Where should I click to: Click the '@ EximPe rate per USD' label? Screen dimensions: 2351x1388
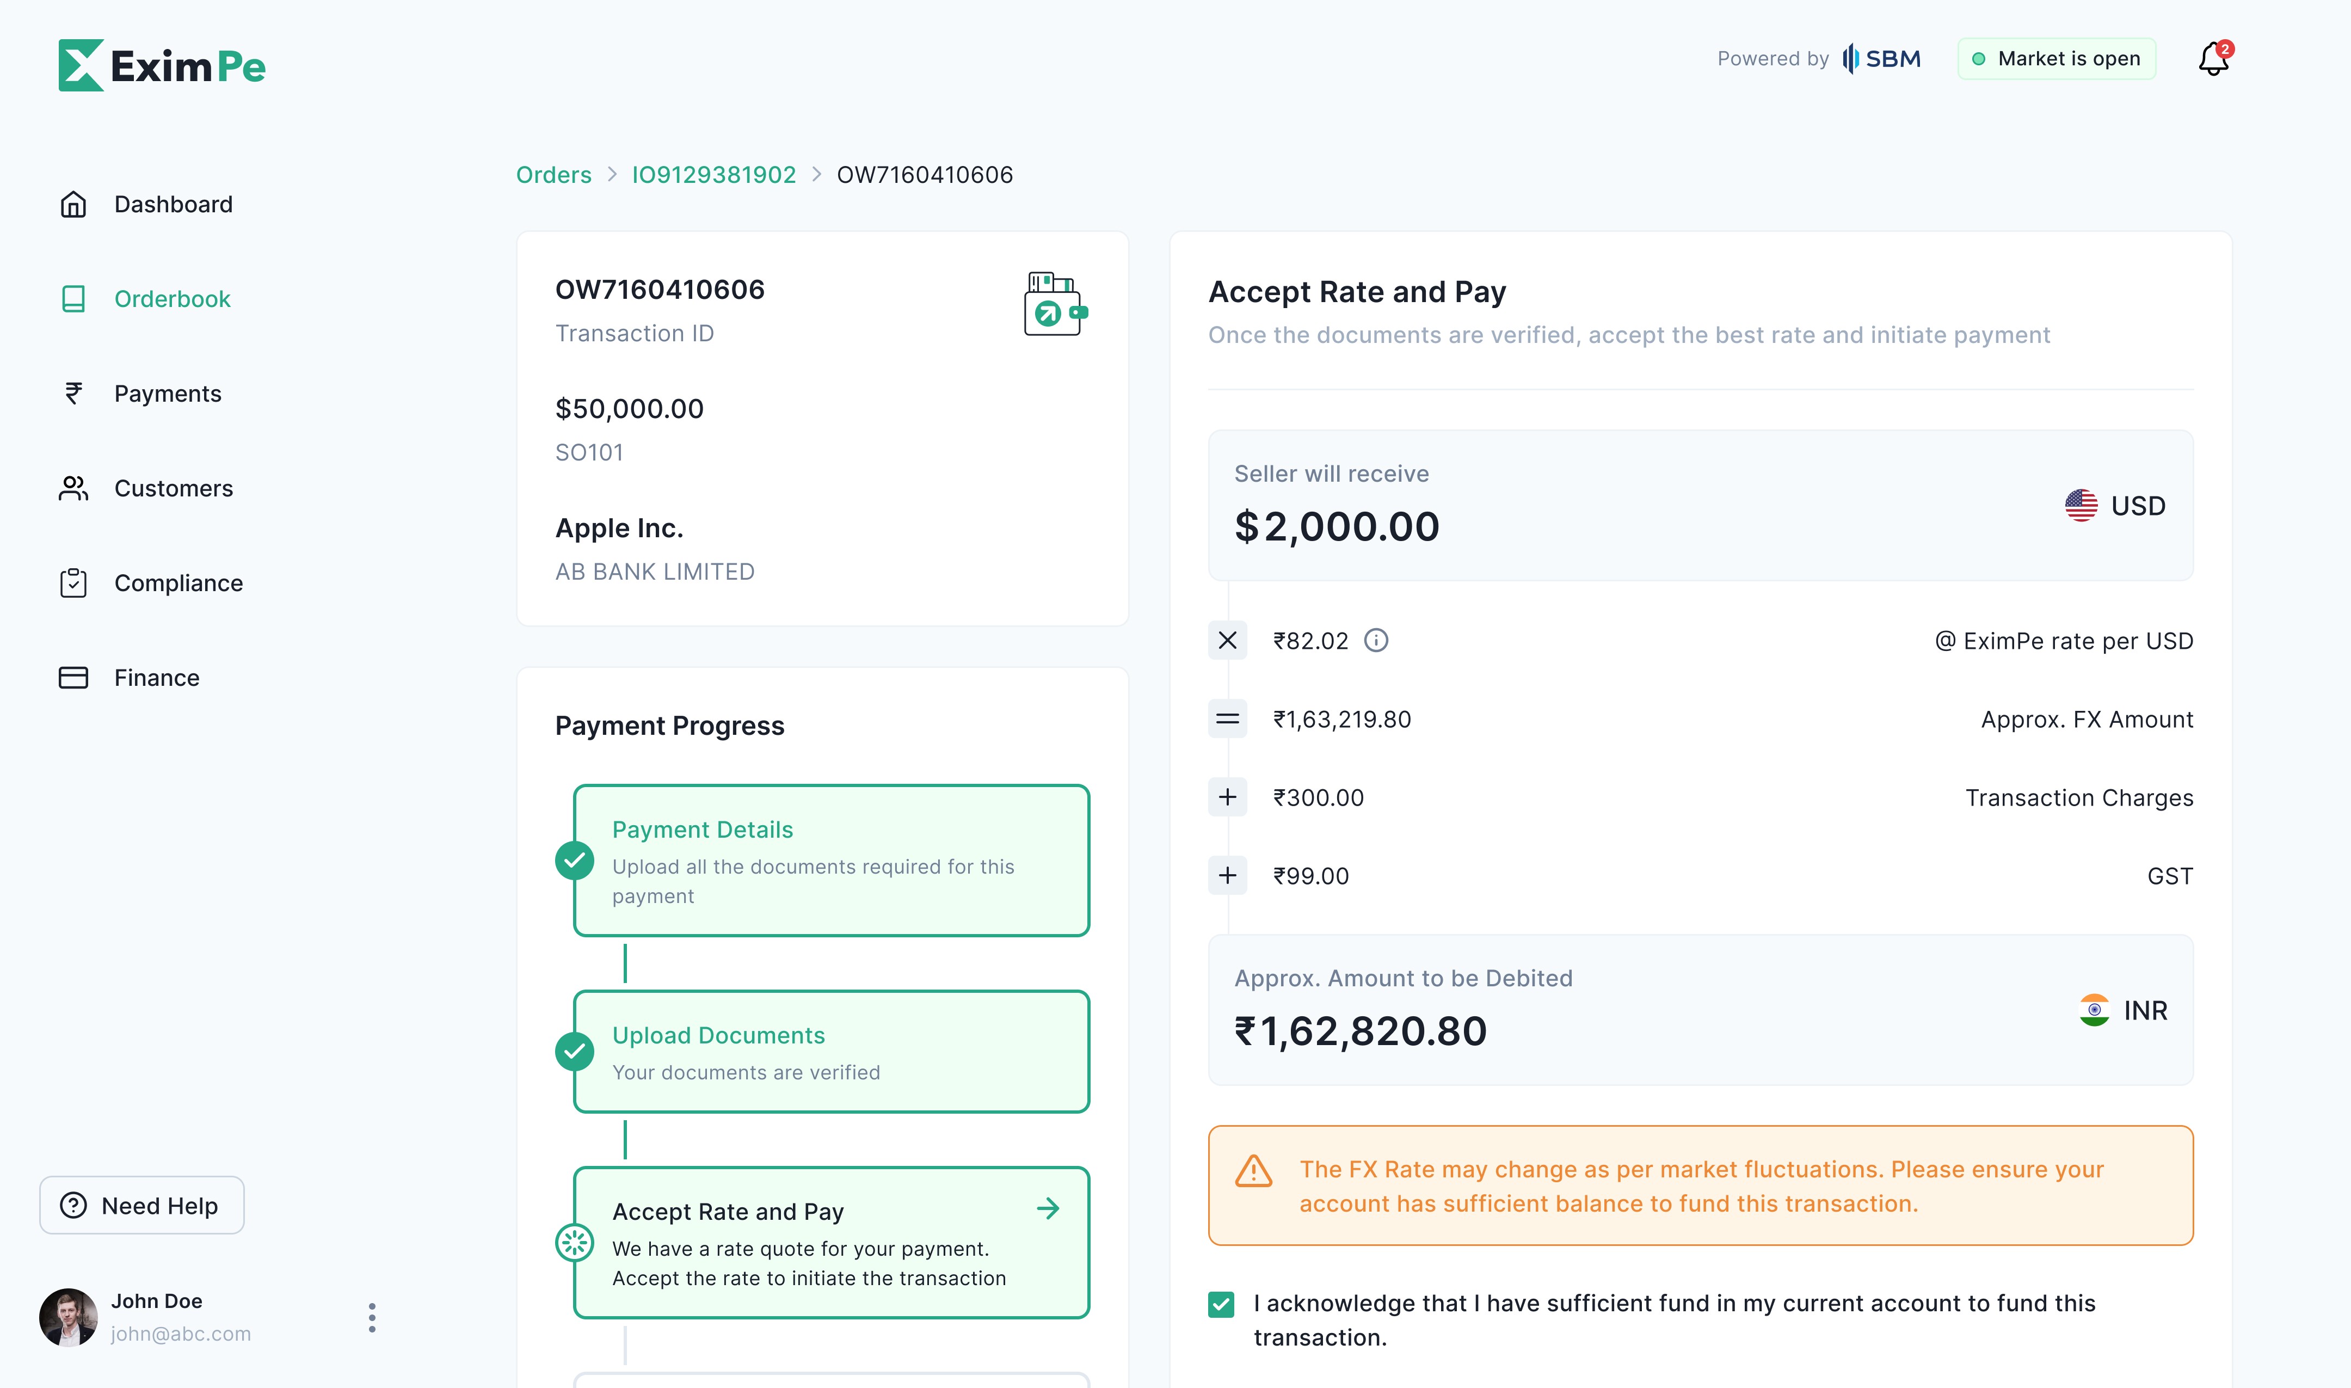point(2064,641)
